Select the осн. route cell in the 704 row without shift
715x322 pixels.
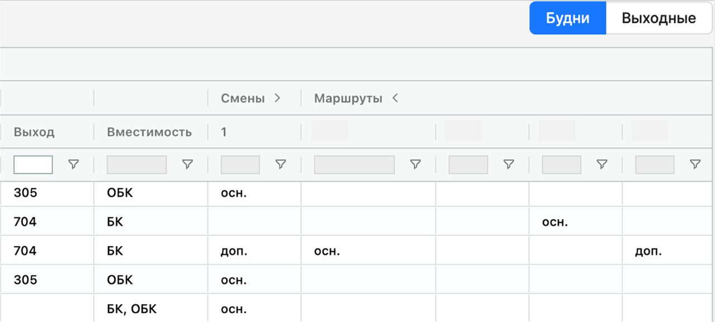[575, 222]
